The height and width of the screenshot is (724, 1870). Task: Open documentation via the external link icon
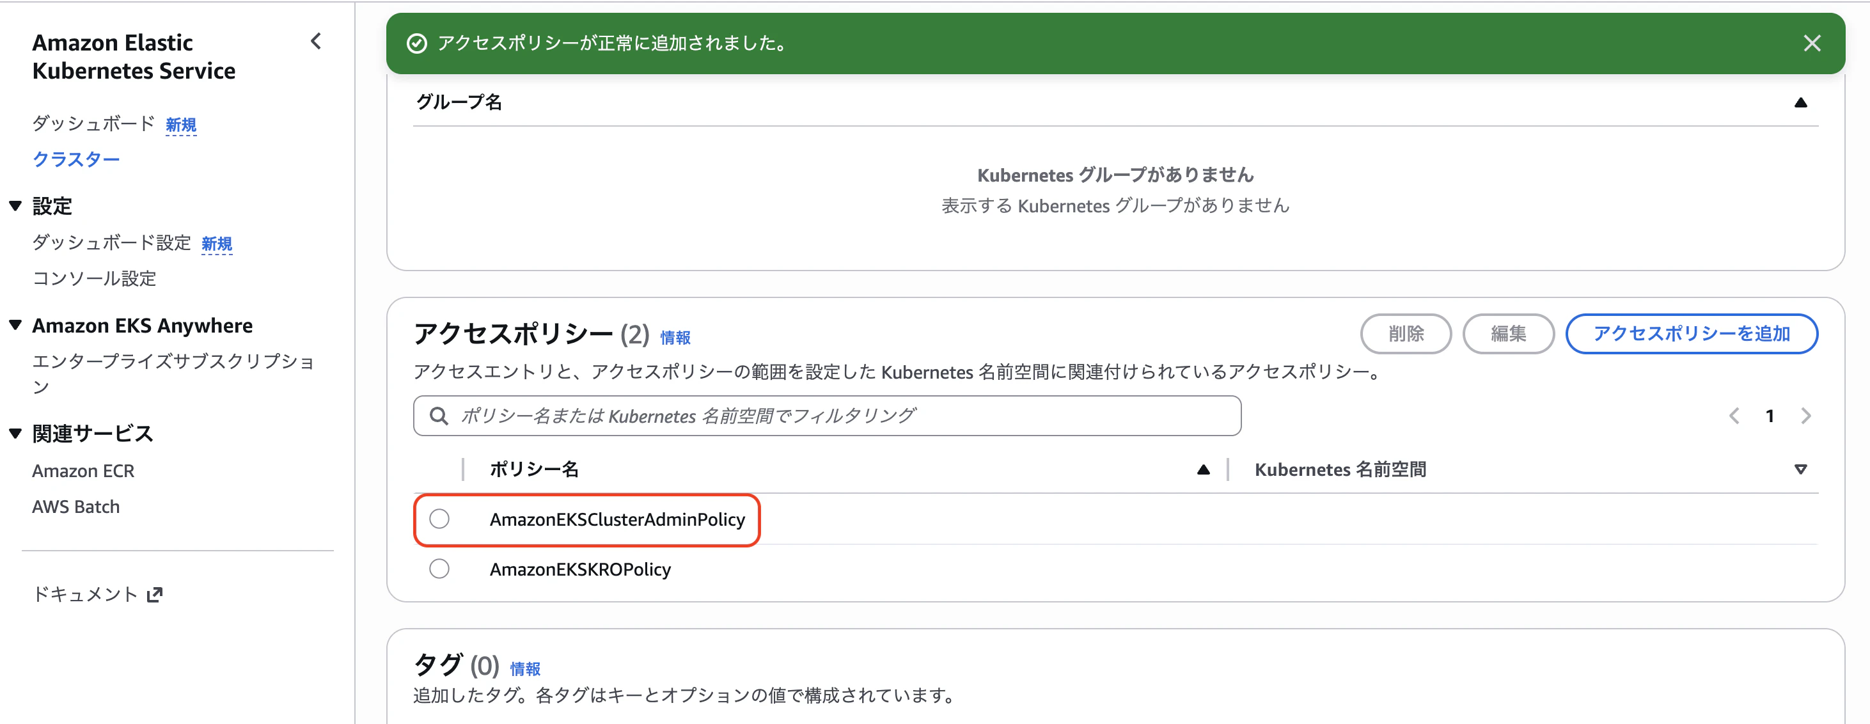156,594
